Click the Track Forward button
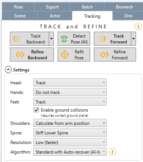 113,39
